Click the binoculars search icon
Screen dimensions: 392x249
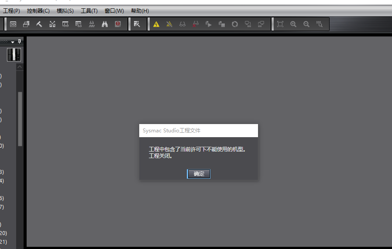point(105,24)
